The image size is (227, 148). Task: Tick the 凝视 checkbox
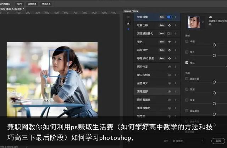[x=187, y=89]
